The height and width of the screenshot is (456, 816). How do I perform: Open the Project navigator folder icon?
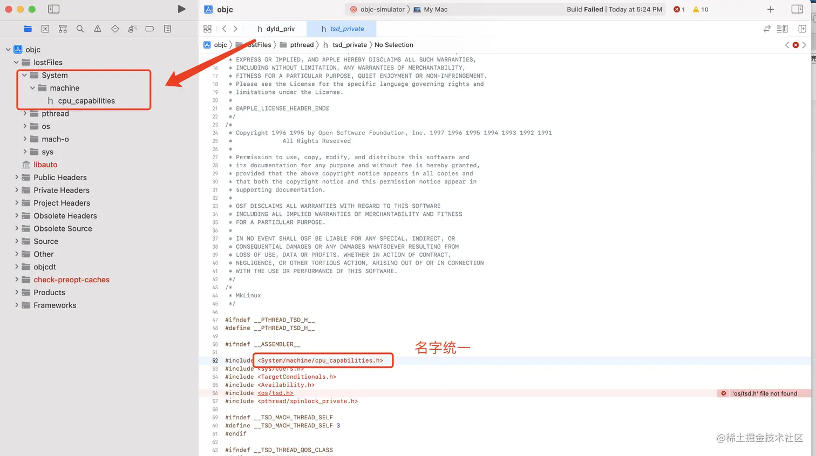pos(28,29)
